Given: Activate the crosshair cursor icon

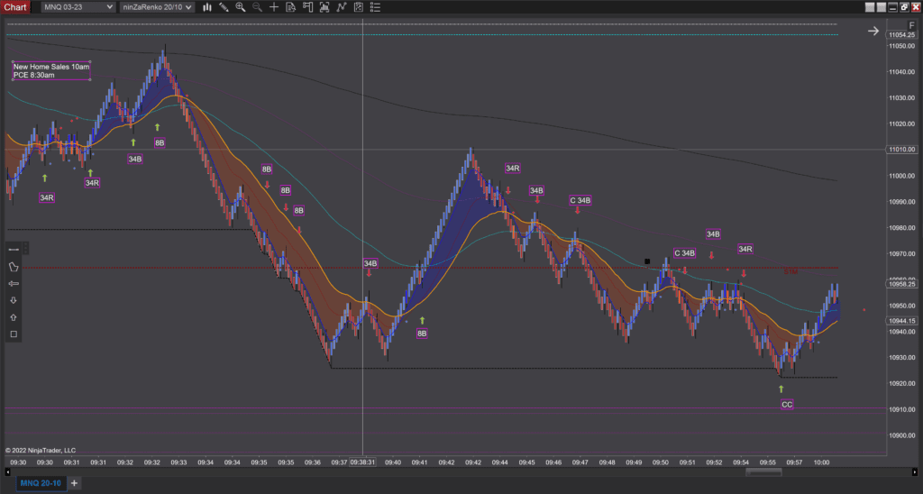Looking at the screenshot, I should coord(274,7).
